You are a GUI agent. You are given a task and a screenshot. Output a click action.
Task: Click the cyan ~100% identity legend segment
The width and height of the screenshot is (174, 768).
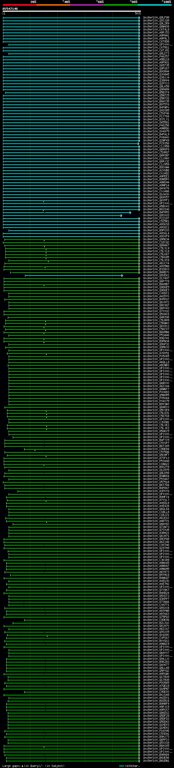(154, 5)
